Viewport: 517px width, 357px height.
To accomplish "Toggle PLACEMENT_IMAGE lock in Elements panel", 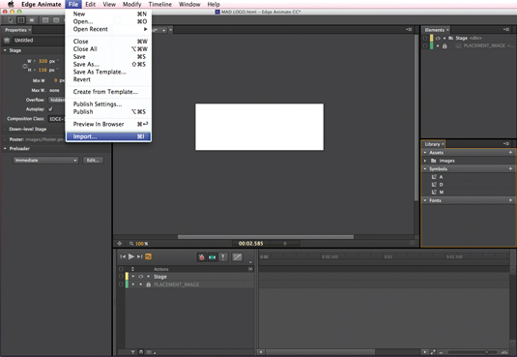I will (x=445, y=45).
